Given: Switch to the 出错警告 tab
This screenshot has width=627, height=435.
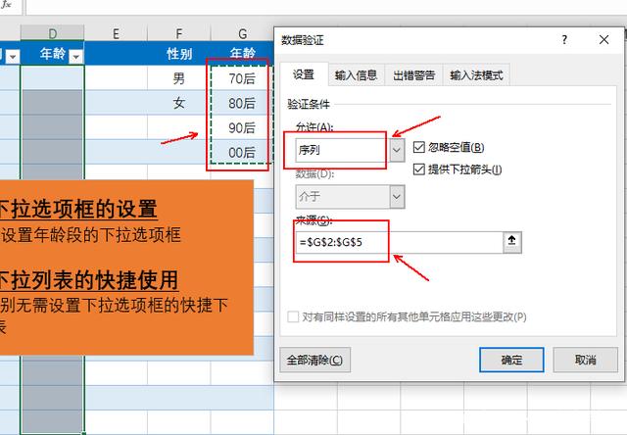Looking at the screenshot, I should pos(413,74).
